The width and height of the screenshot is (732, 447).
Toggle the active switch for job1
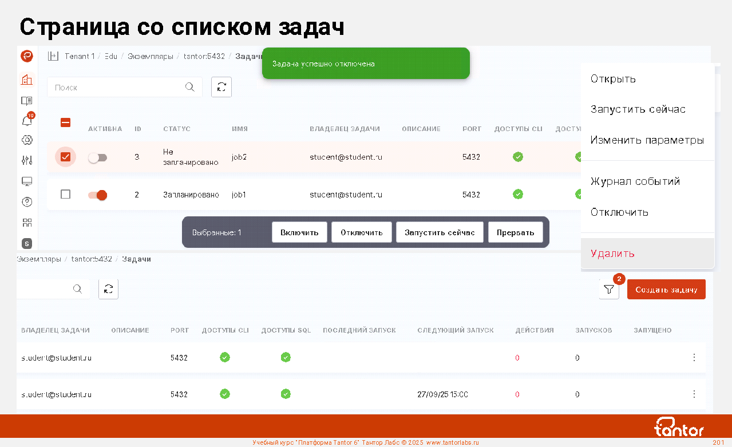(98, 195)
